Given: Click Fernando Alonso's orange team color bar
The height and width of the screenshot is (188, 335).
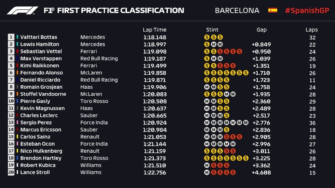Looking at the screenshot, I should (x=17, y=73).
